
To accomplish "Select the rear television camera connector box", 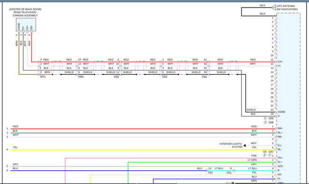I will tap(26, 25).
